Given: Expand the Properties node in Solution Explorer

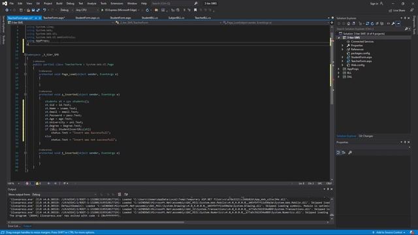Looking at the screenshot, I should tap(342, 46).
